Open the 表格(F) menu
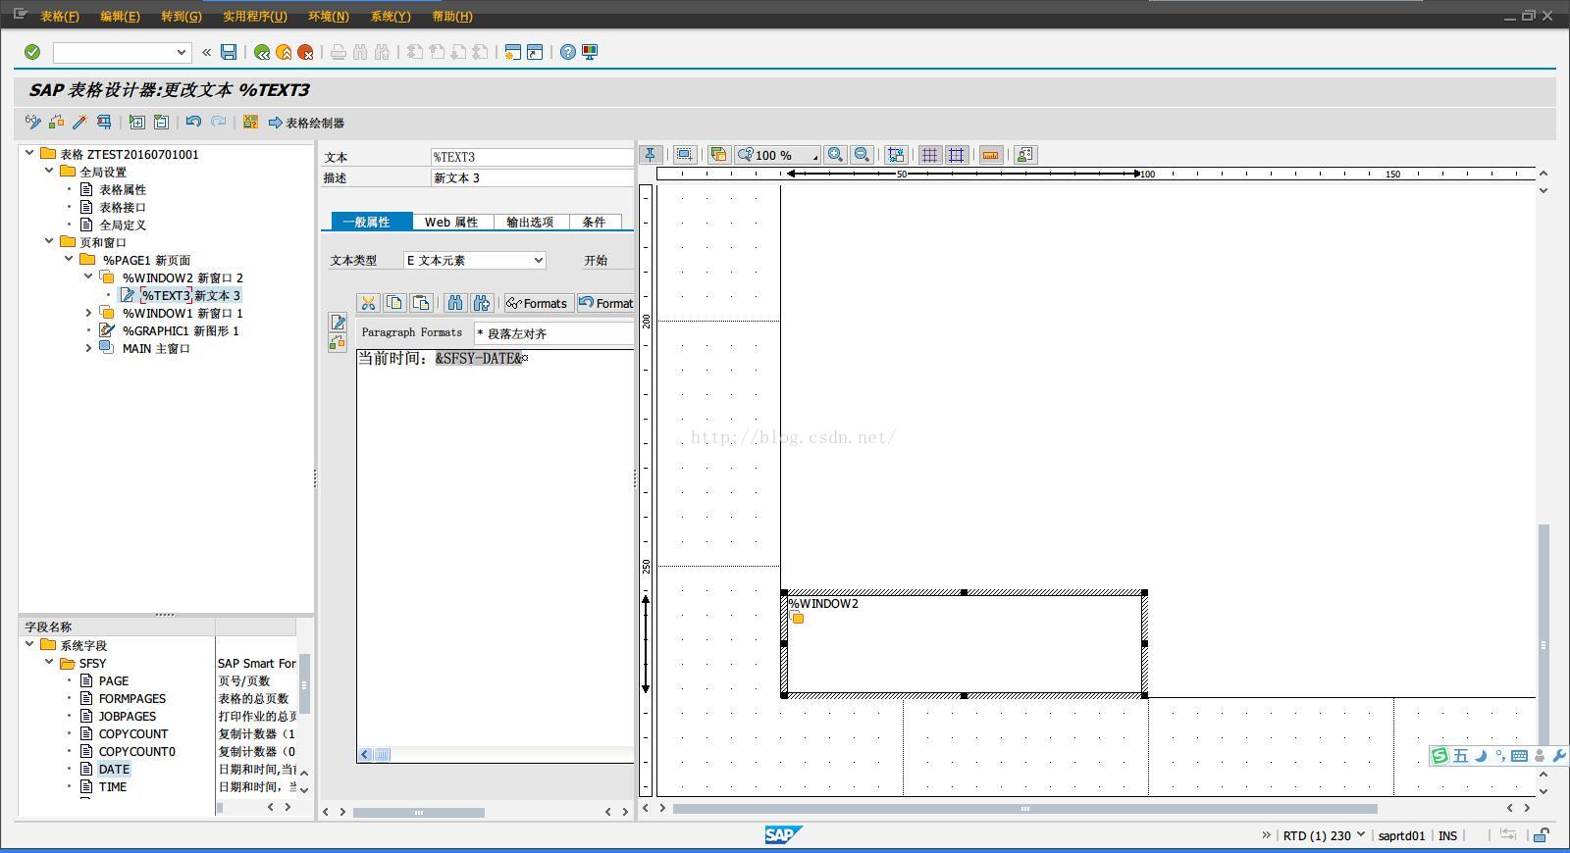The image size is (1570, 853). (60, 16)
